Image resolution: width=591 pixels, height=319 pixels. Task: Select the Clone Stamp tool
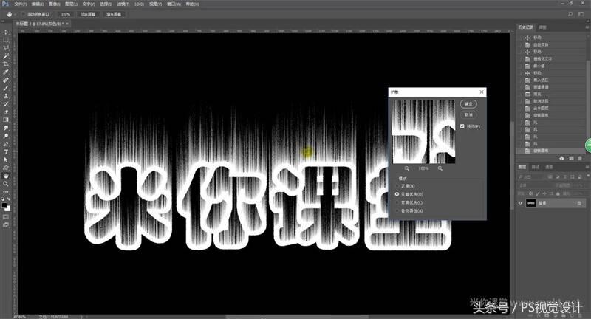pyautogui.click(x=6, y=96)
